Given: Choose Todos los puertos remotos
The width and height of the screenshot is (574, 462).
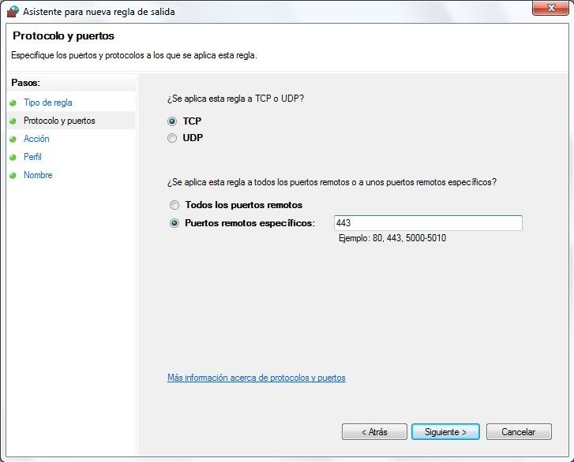Looking at the screenshot, I should [174, 205].
